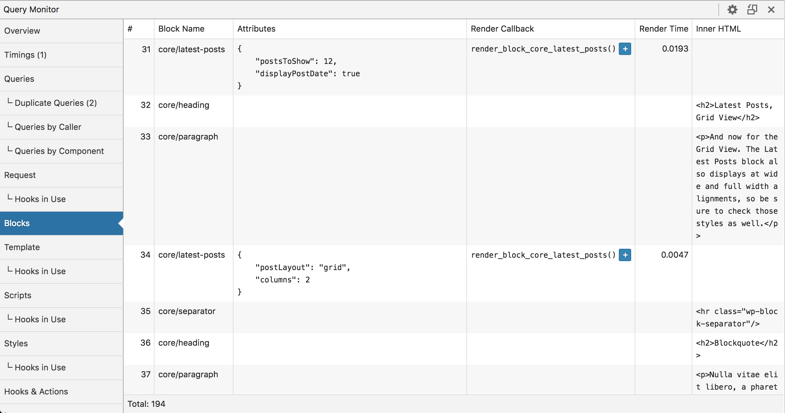Viewport: 785px width, 413px height.
Task: Click the "displayPostDate": true attribute line
Action: point(308,74)
